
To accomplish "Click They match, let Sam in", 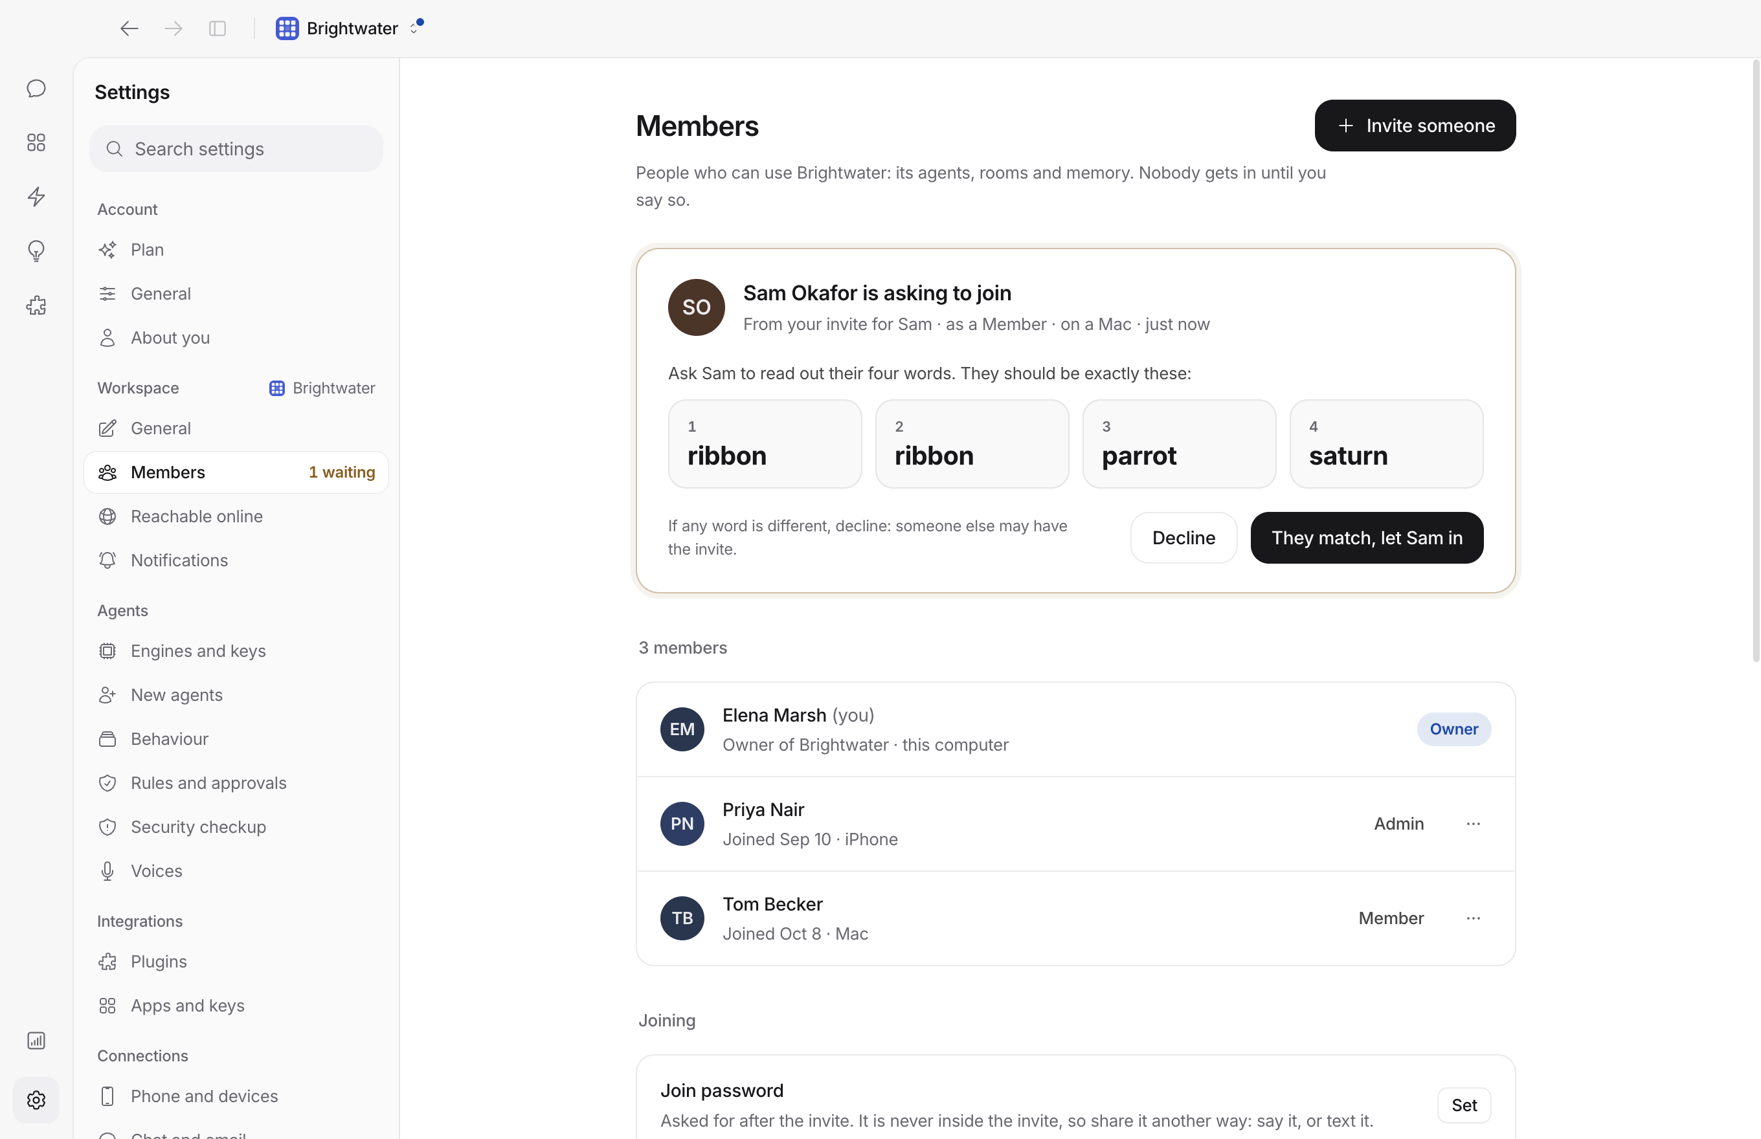I will pyautogui.click(x=1367, y=538).
